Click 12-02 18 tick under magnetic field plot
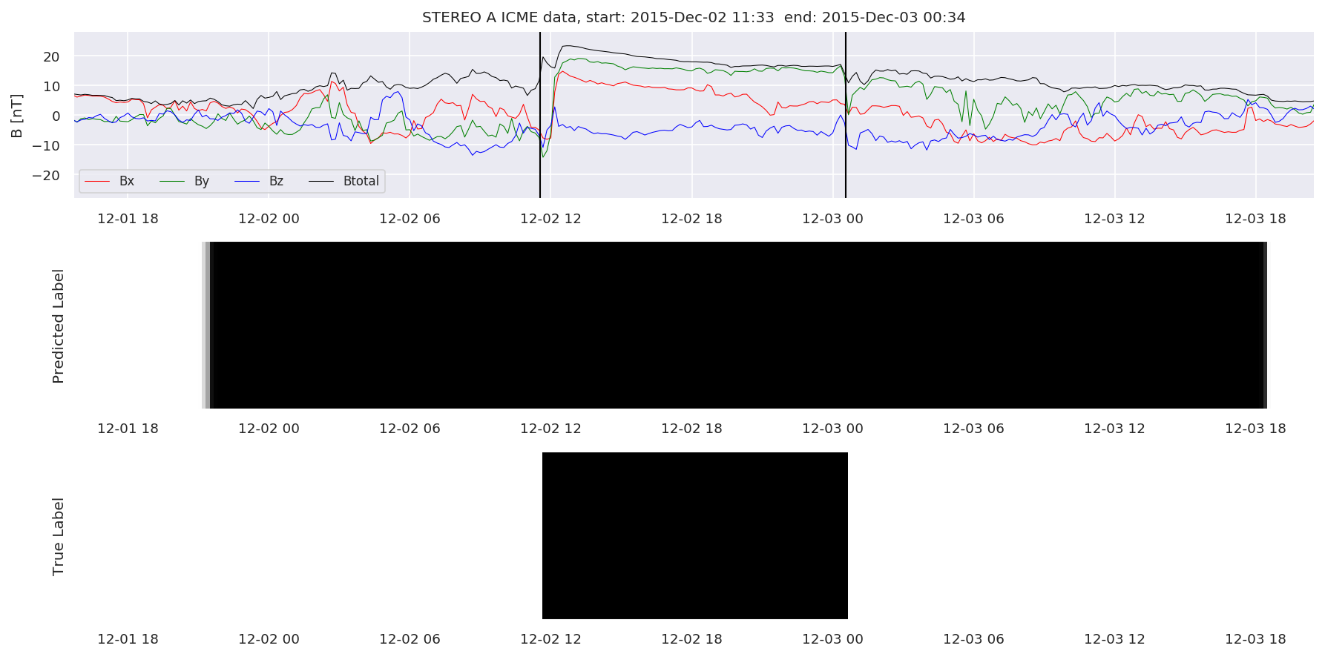Screen dimensions: 1325x657 [691, 219]
